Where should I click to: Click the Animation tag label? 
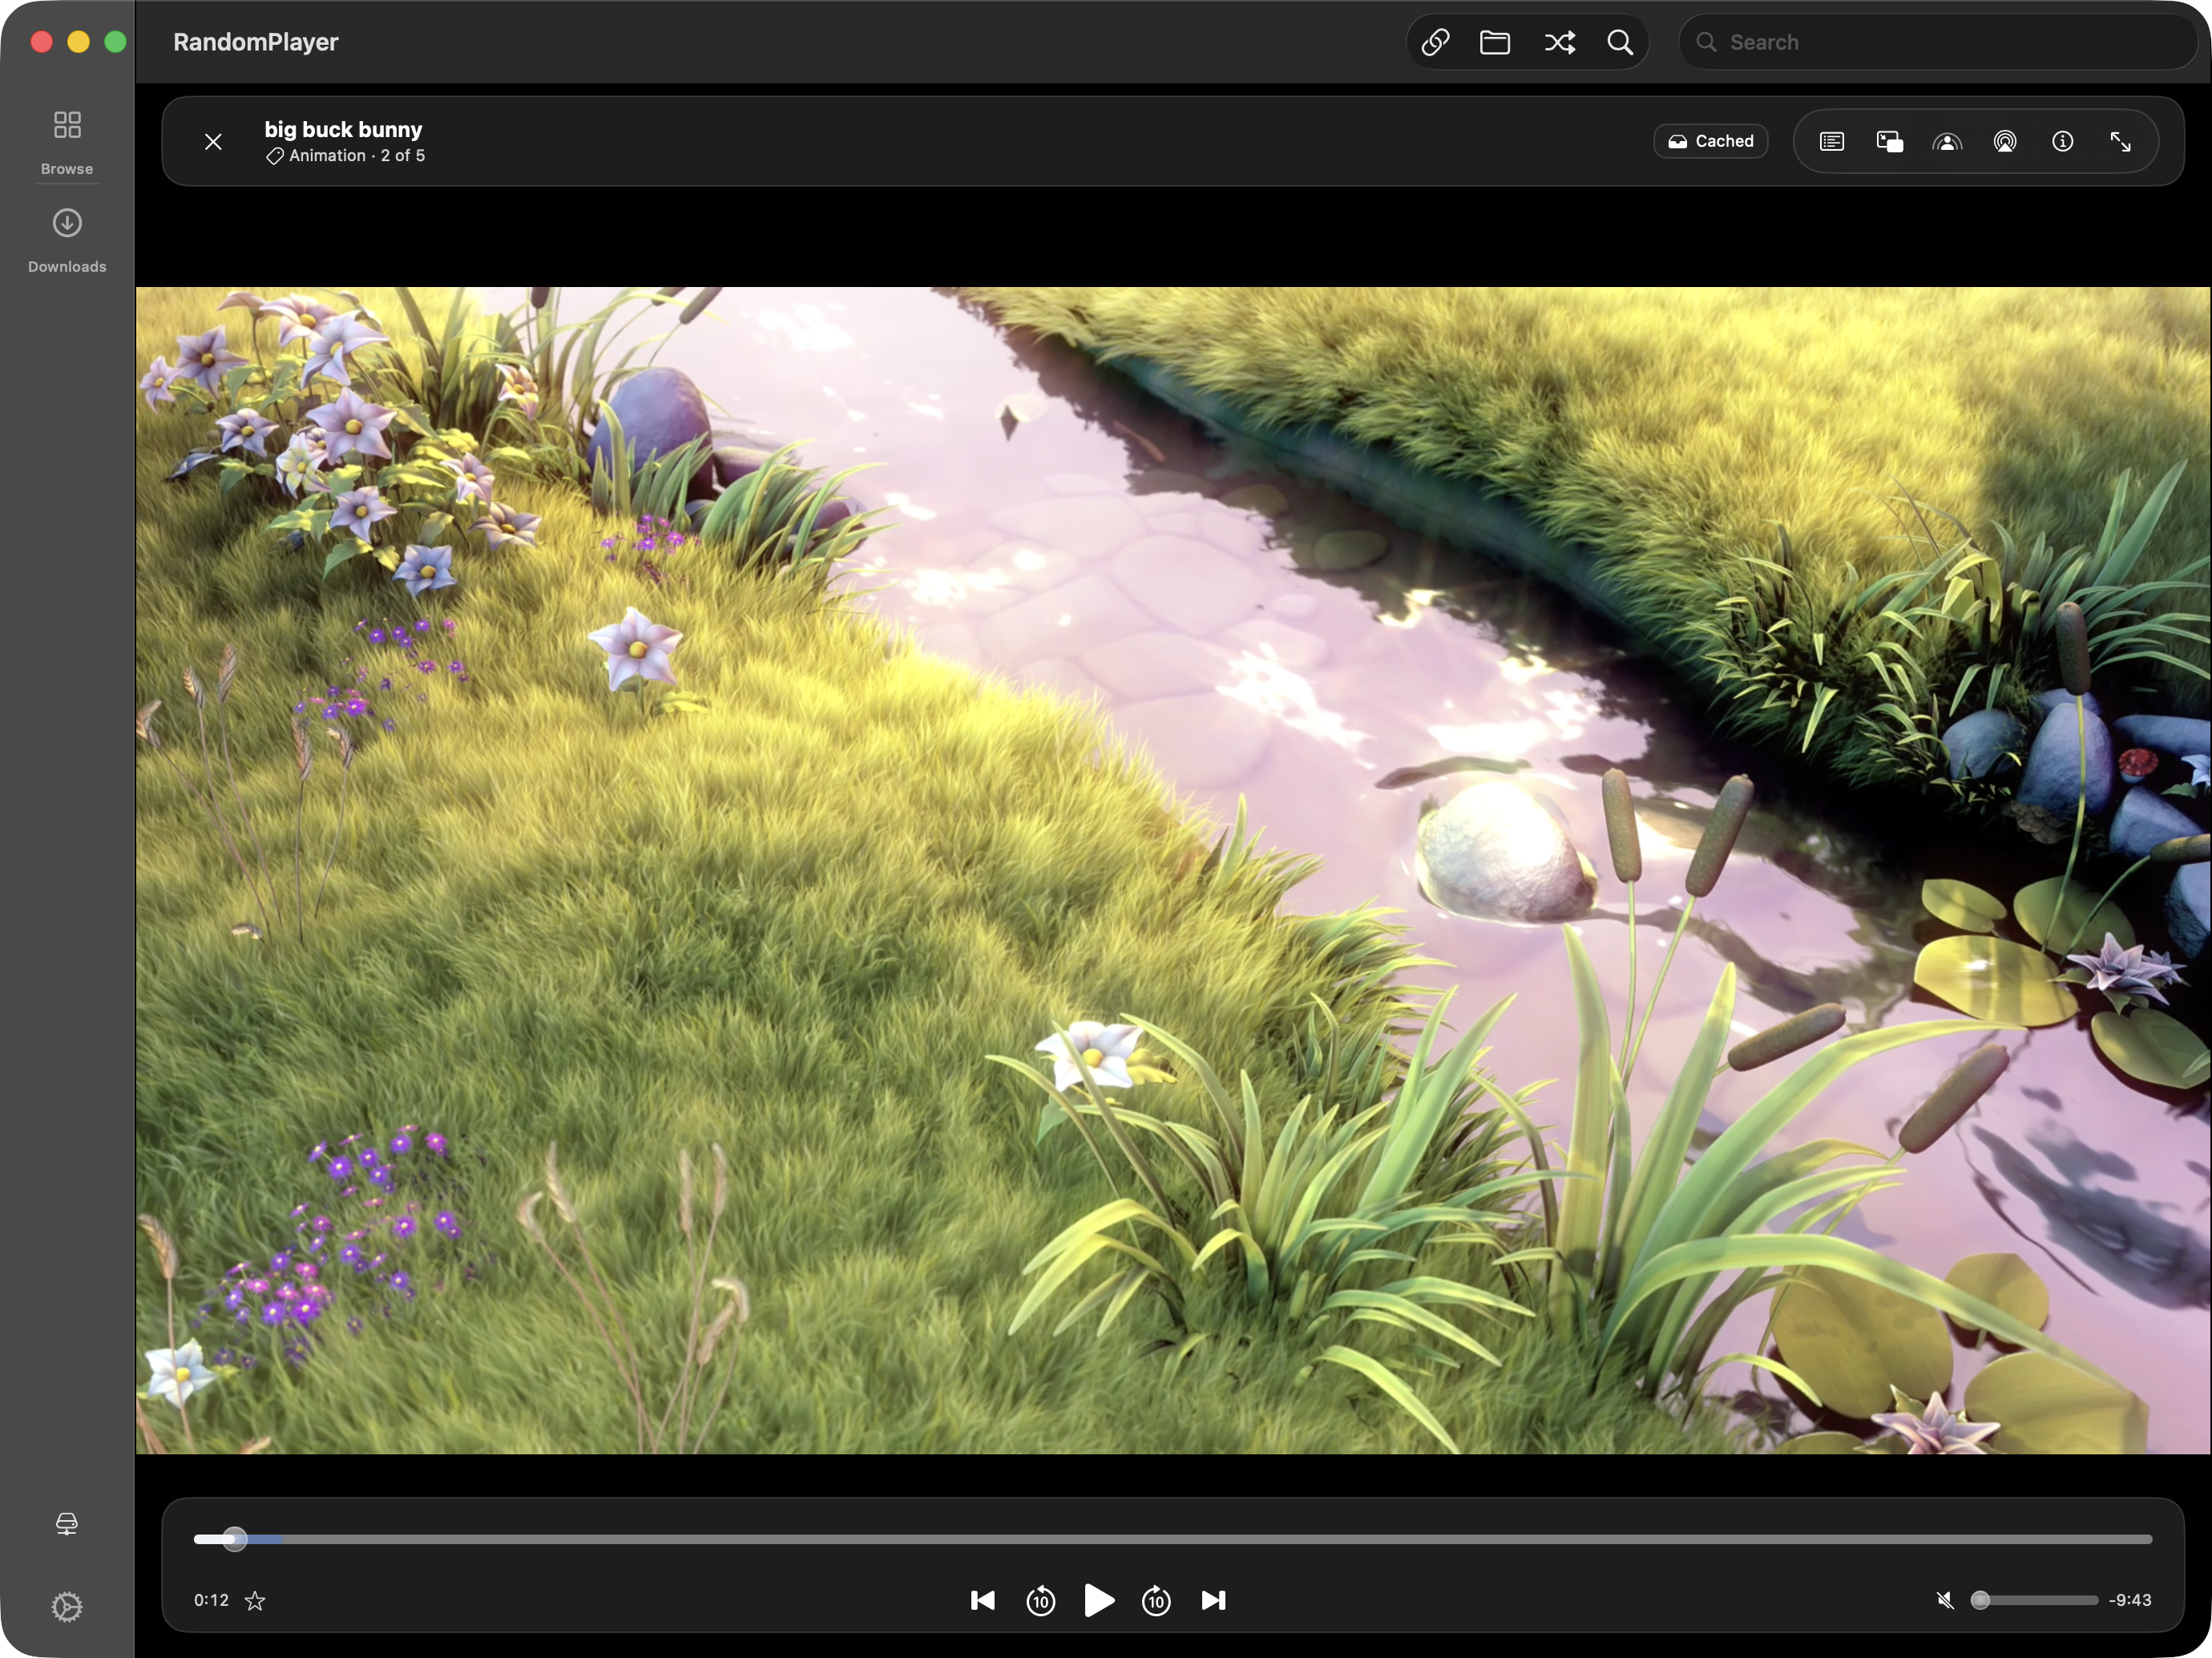pos(327,155)
